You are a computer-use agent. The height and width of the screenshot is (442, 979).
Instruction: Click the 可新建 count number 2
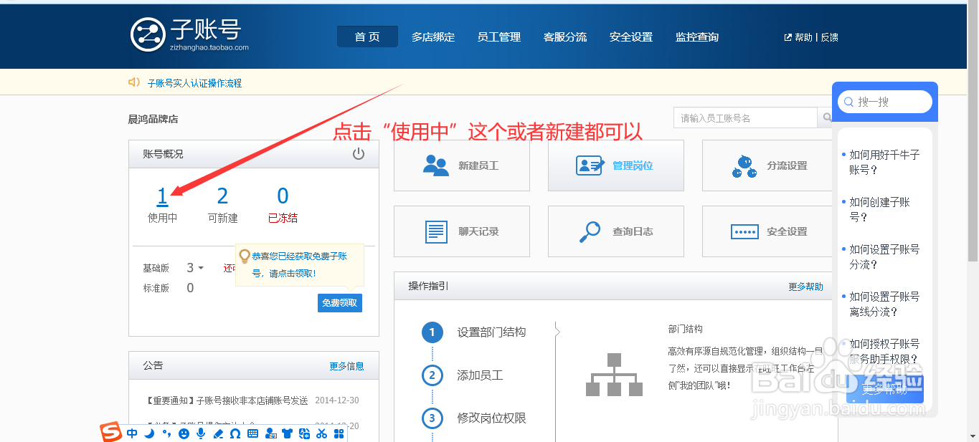tap(222, 196)
